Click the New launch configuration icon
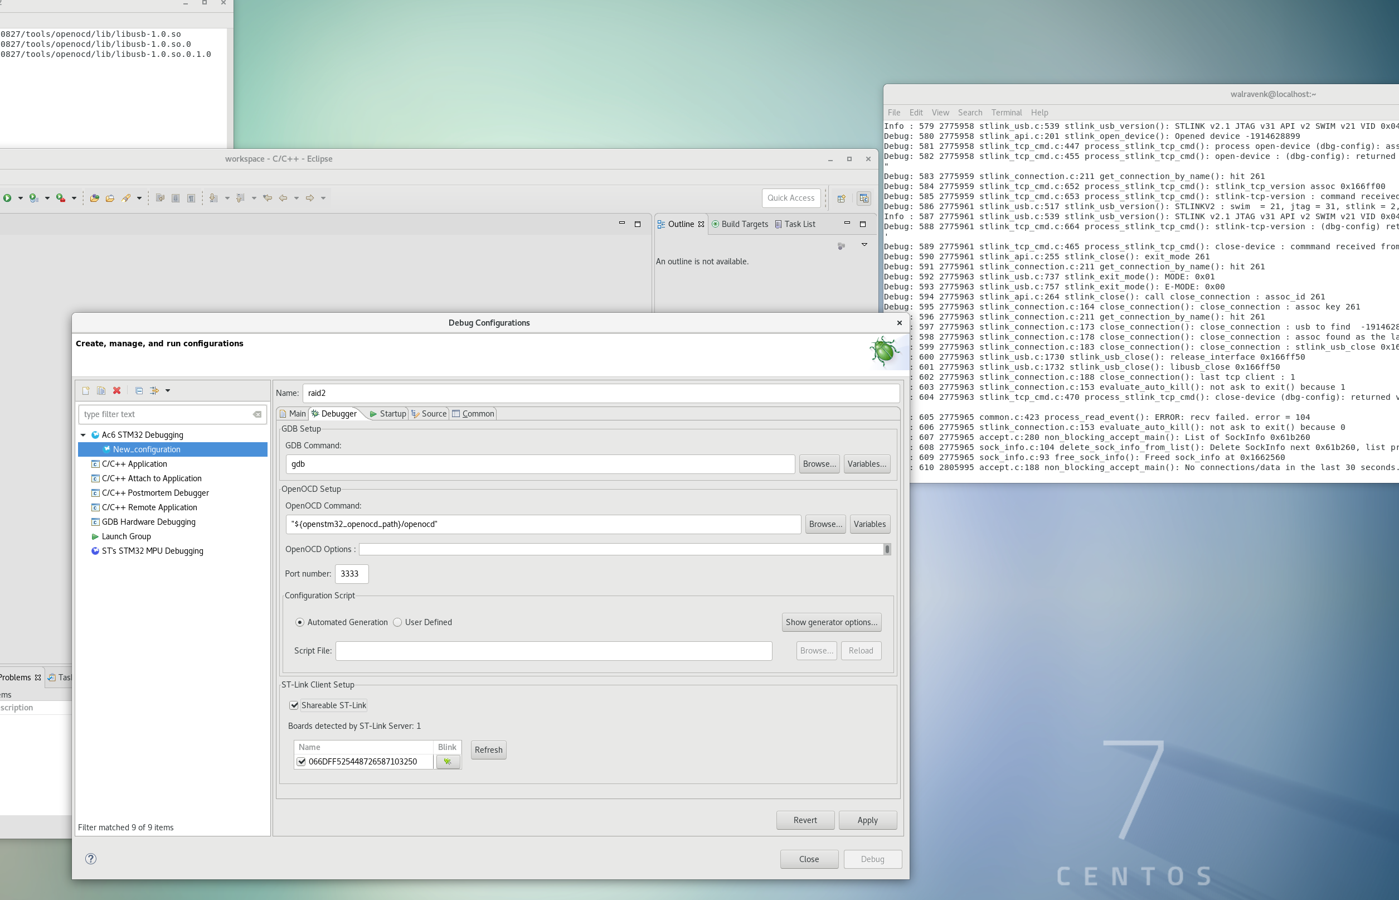 [x=86, y=390]
